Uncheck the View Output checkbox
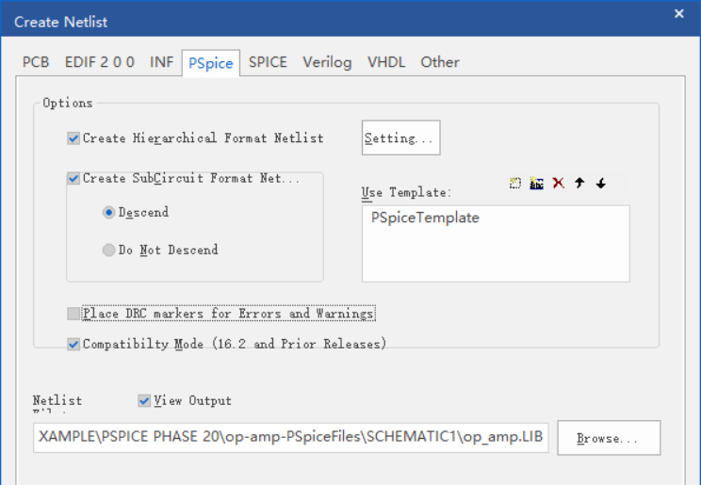The width and height of the screenshot is (701, 485). tap(144, 400)
